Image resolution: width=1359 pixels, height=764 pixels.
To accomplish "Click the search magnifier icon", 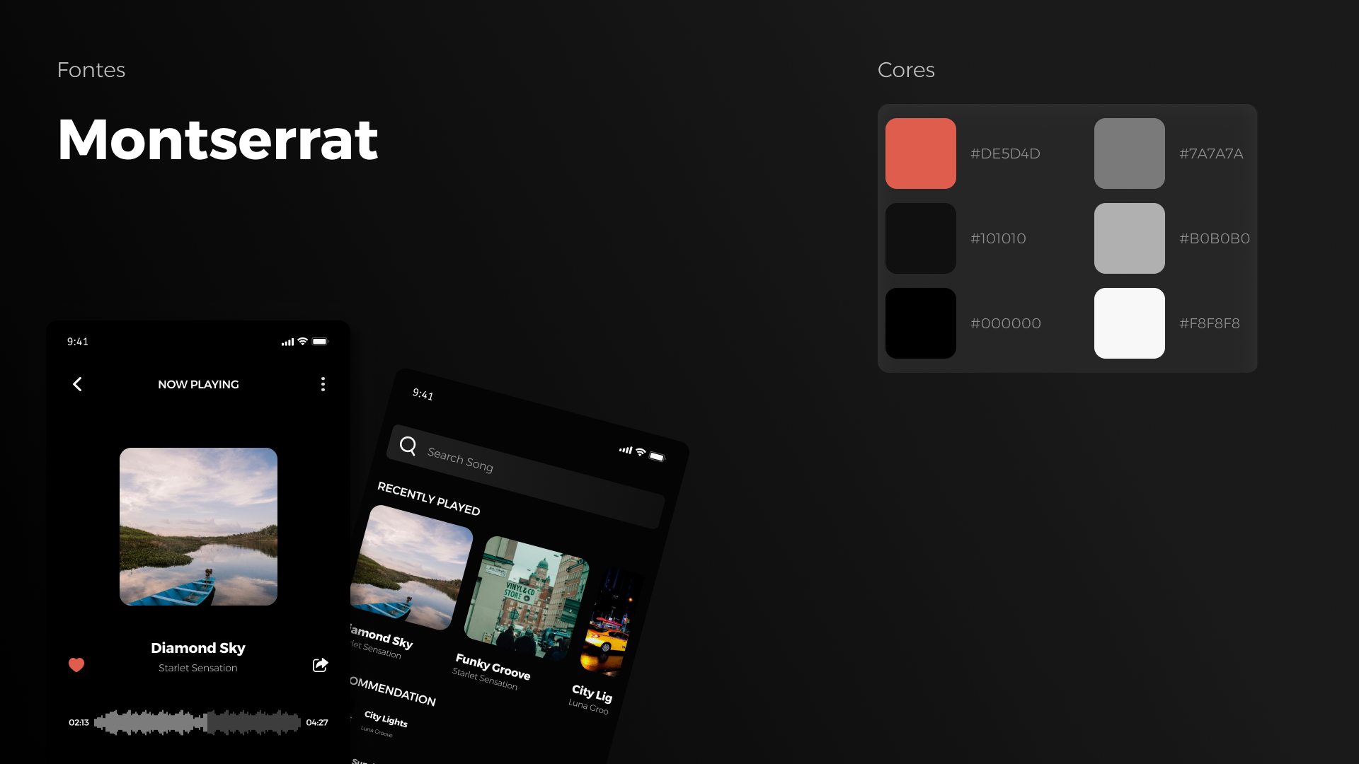I will [408, 446].
